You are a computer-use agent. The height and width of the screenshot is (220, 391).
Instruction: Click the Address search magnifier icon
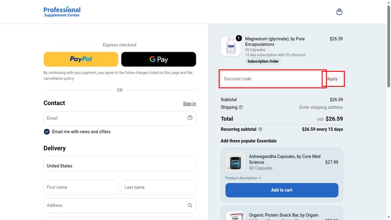[x=190, y=205]
